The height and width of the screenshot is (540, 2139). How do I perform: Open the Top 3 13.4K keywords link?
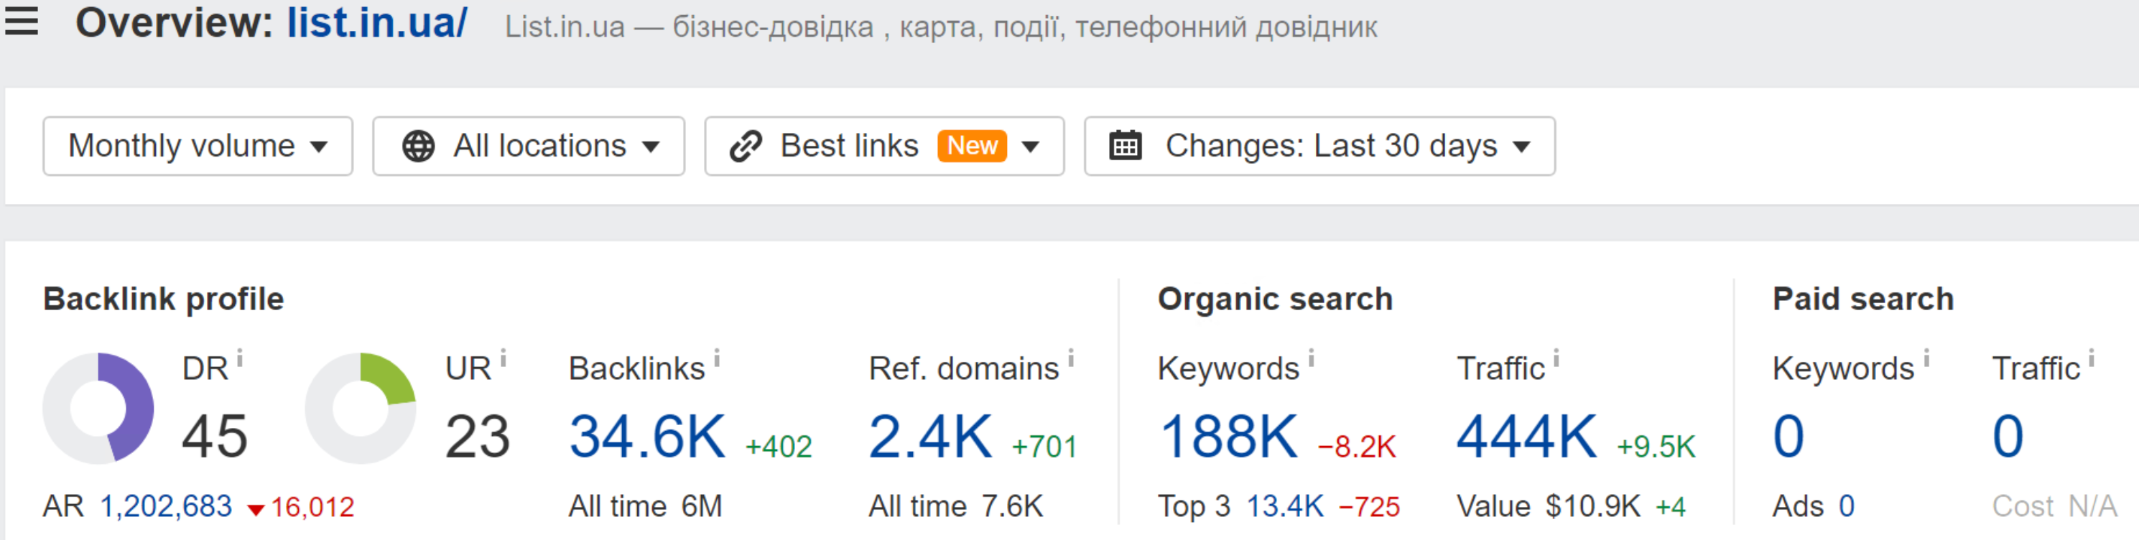tap(1286, 506)
